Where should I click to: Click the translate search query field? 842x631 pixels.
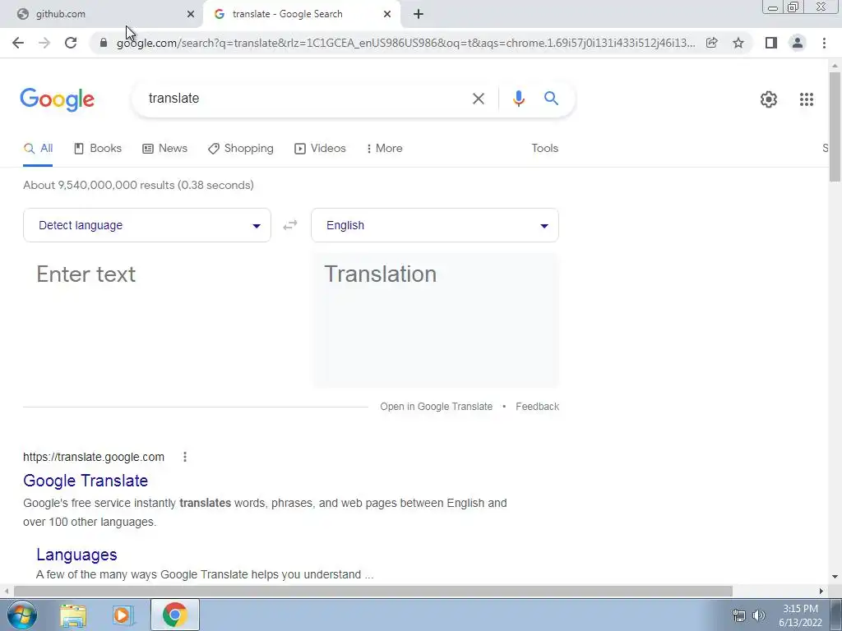(x=306, y=99)
